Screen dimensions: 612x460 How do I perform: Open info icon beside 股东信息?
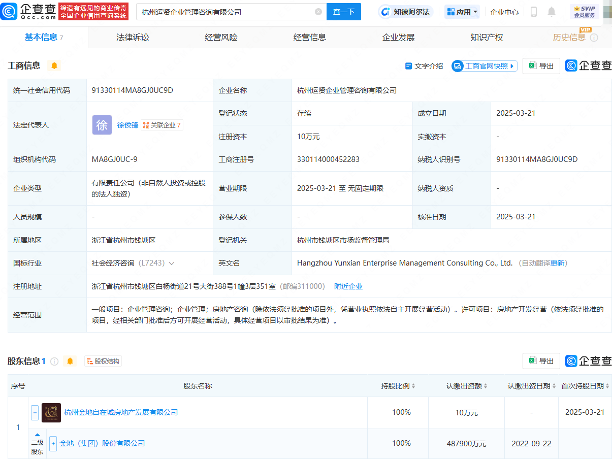point(54,361)
